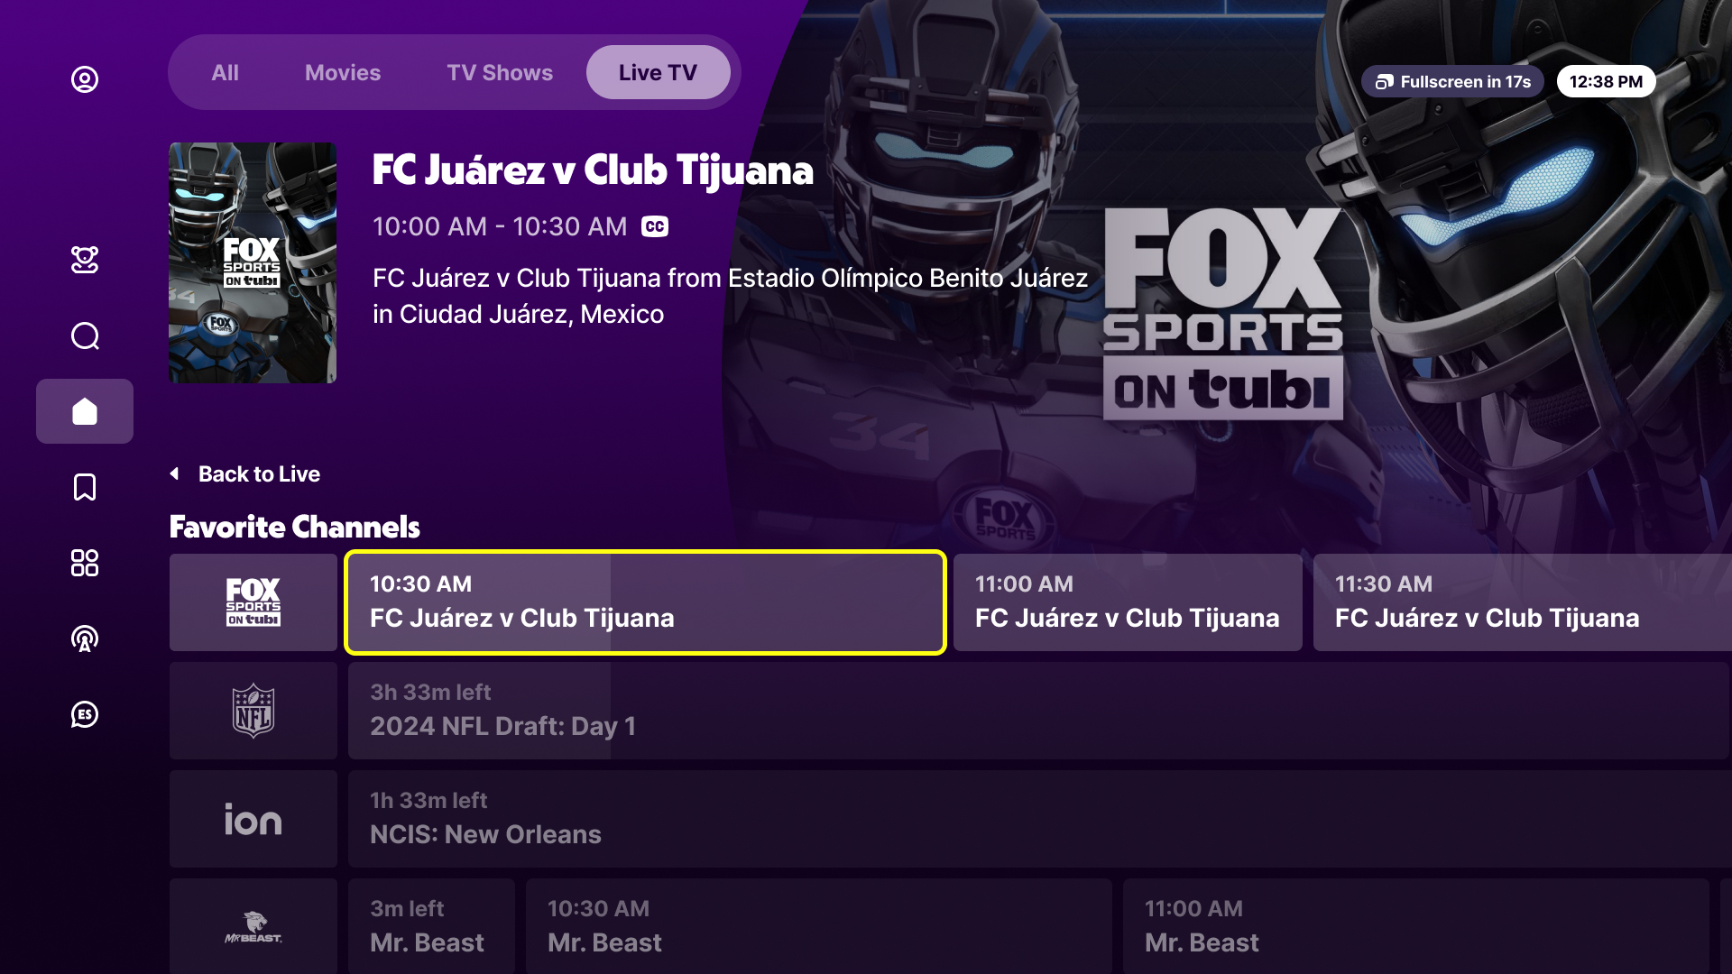Click the Fullscreen in 17s button
The width and height of the screenshot is (1732, 974).
(x=1452, y=82)
